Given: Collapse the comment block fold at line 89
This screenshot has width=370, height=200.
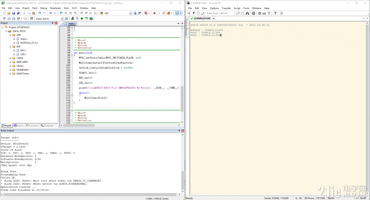Looking at the screenshot, I should coord(72,38).
